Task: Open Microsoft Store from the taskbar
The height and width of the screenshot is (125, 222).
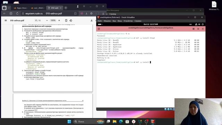Action: [x=127, y=122]
